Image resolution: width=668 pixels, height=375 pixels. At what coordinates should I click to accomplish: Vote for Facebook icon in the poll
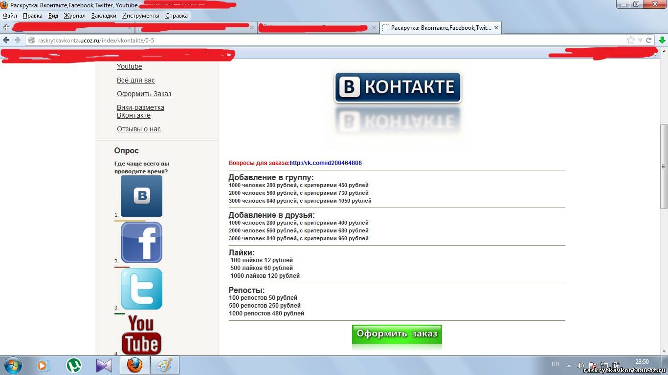[x=141, y=242]
